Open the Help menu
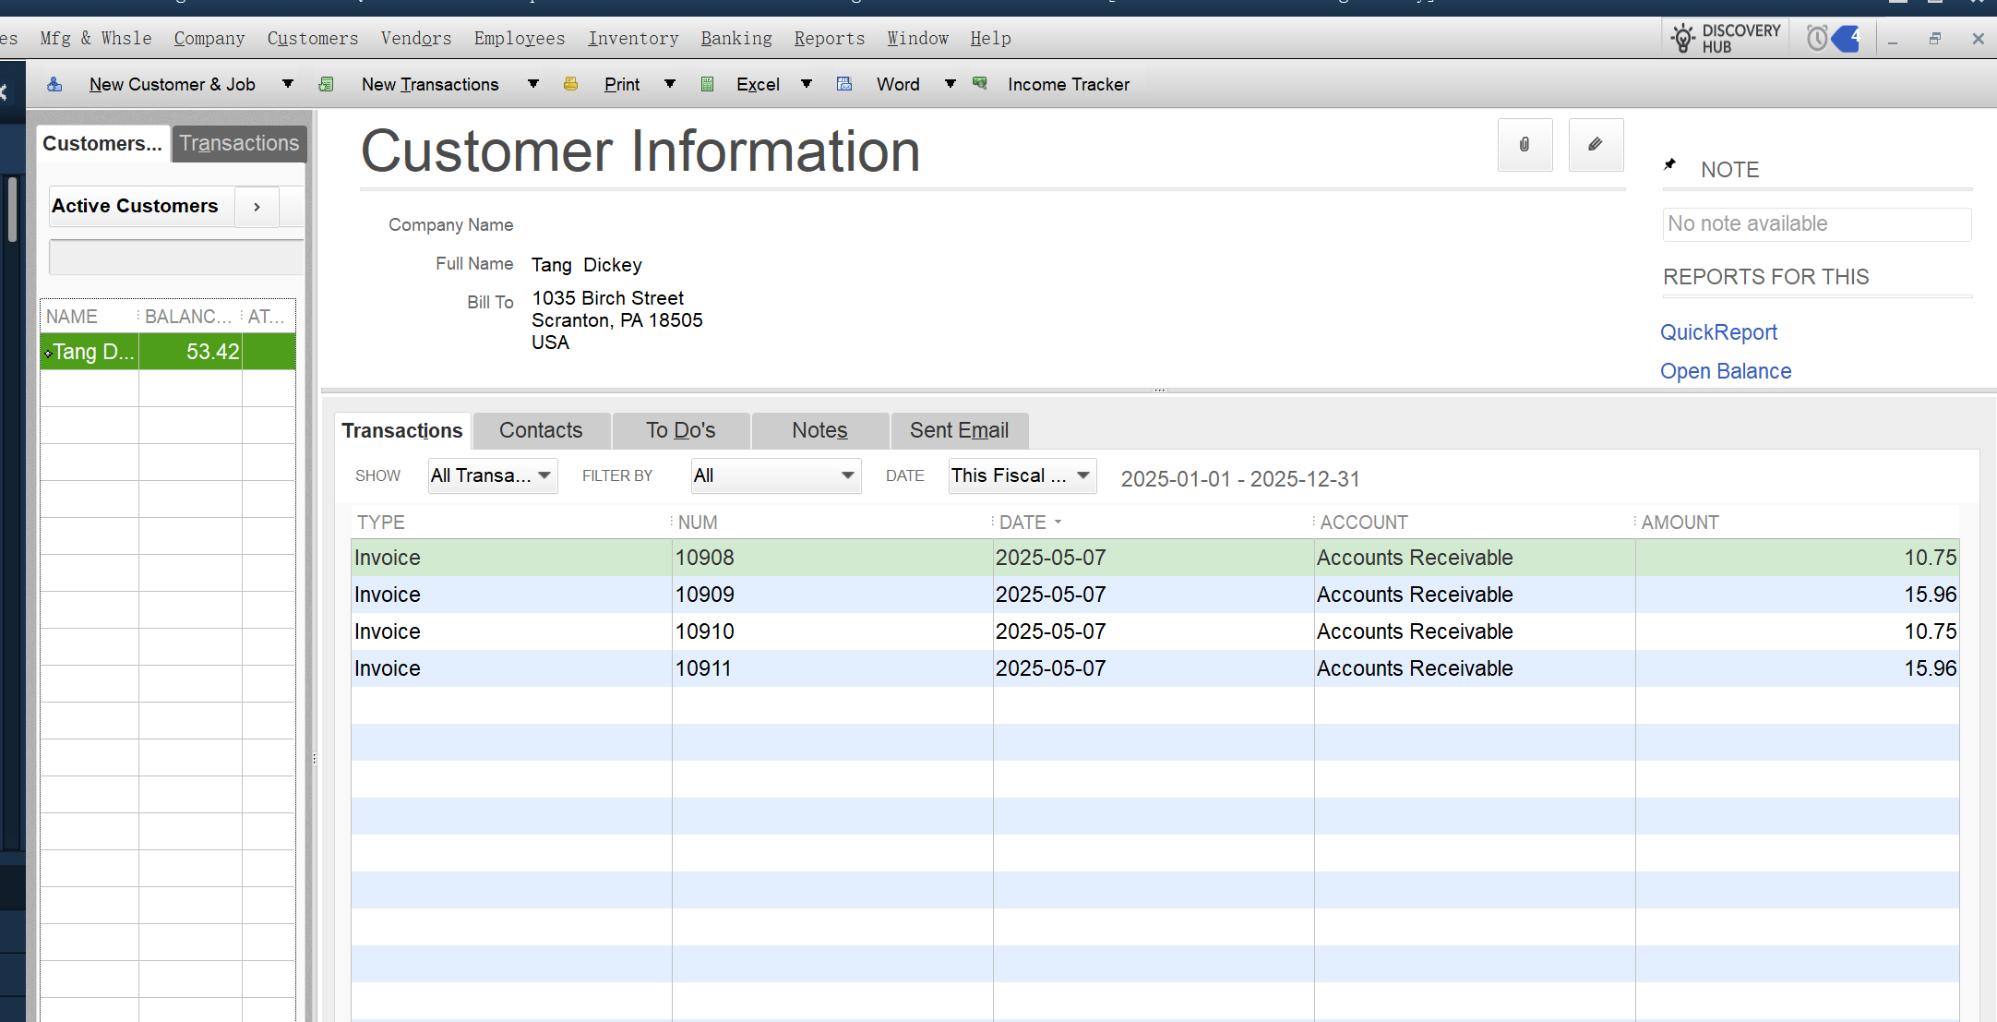1997x1022 pixels. (990, 38)
